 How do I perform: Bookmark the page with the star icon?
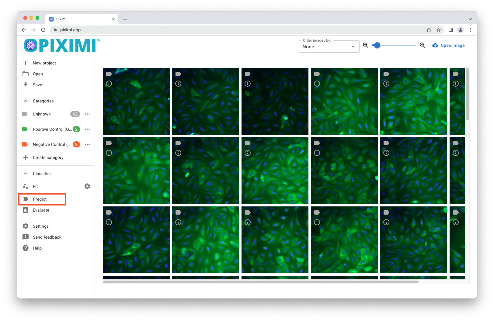(x=439, y=30)
